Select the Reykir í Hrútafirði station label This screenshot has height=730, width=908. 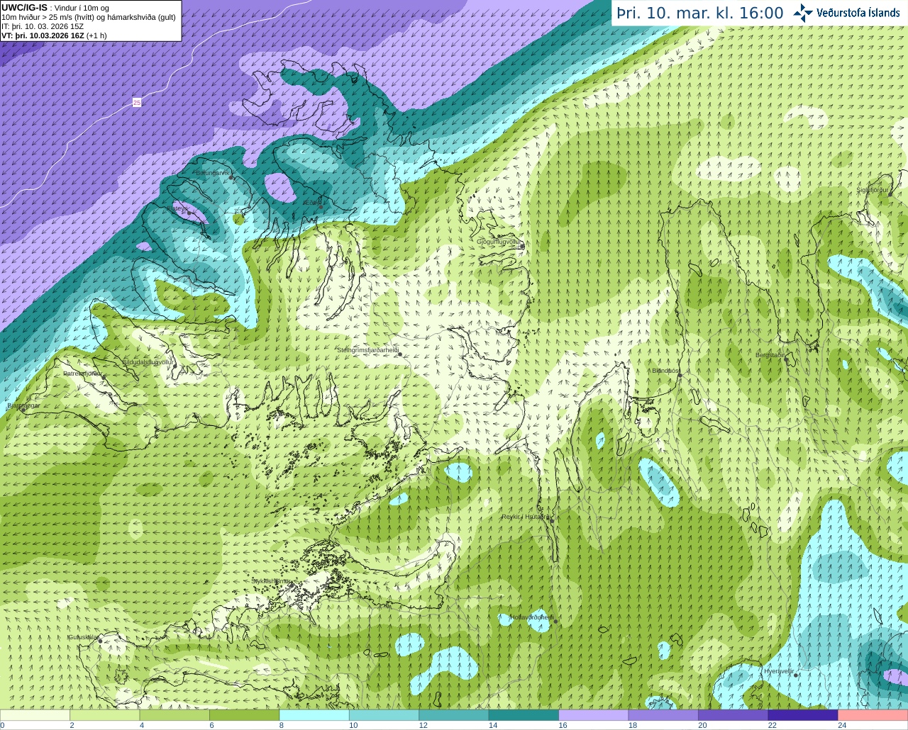526,517
